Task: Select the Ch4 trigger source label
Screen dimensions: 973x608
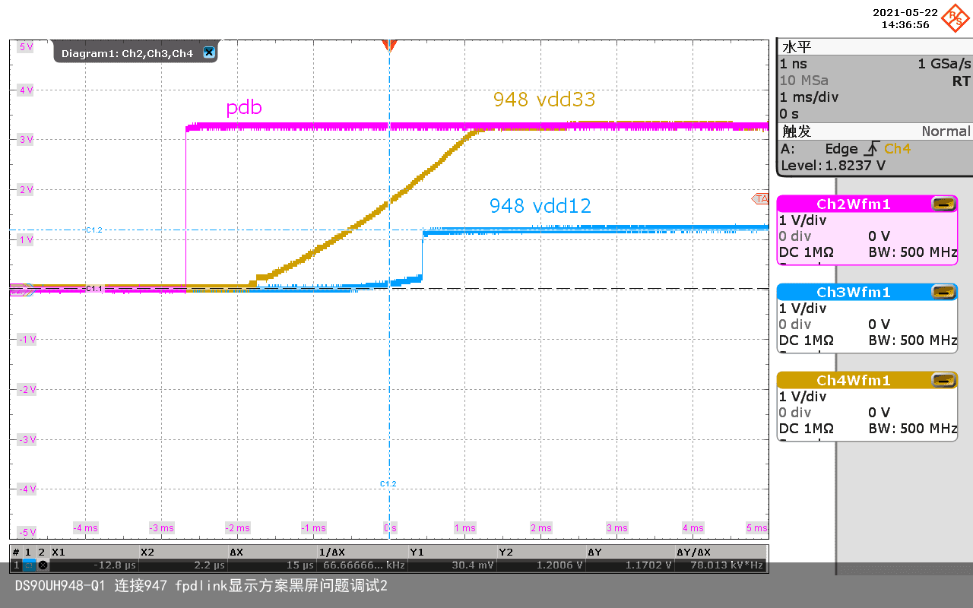Action: pos(897,149)
